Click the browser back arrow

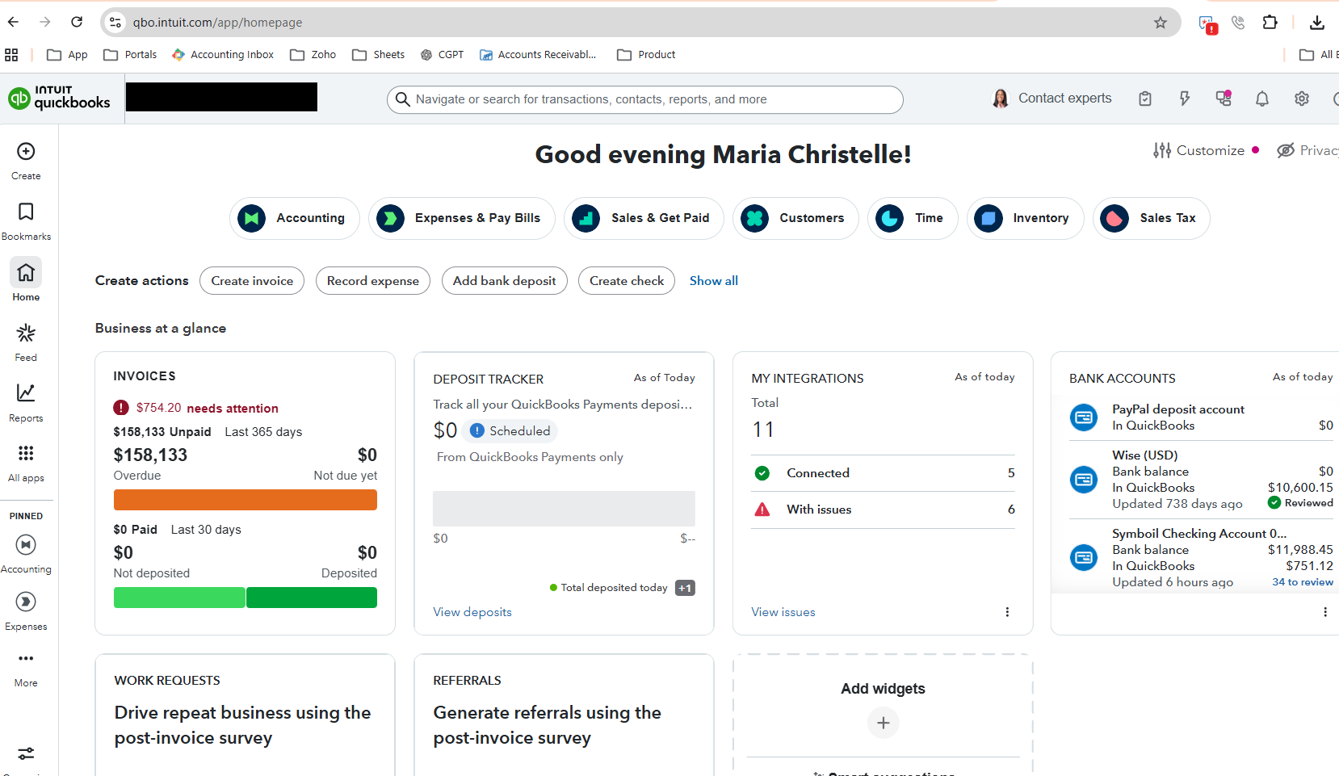14,22
